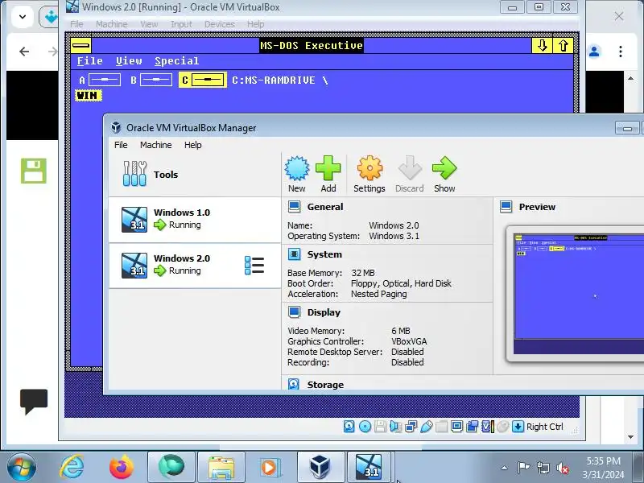
Task: Click the browser profile avatar icon
Action: pos(594,52)
